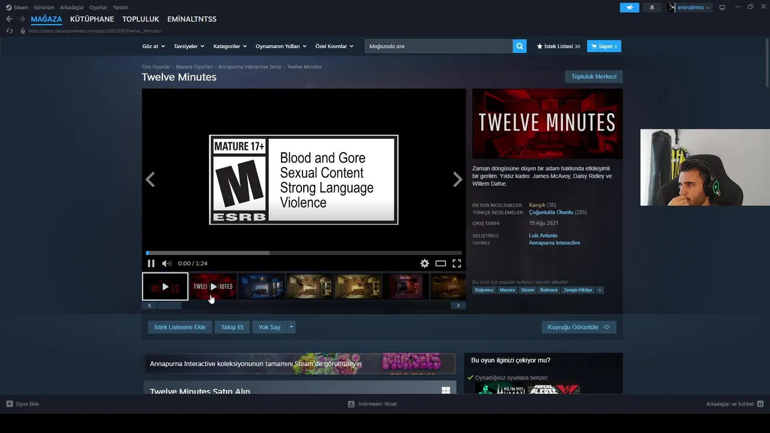Open the eminaltntss account dropdown

689,7
